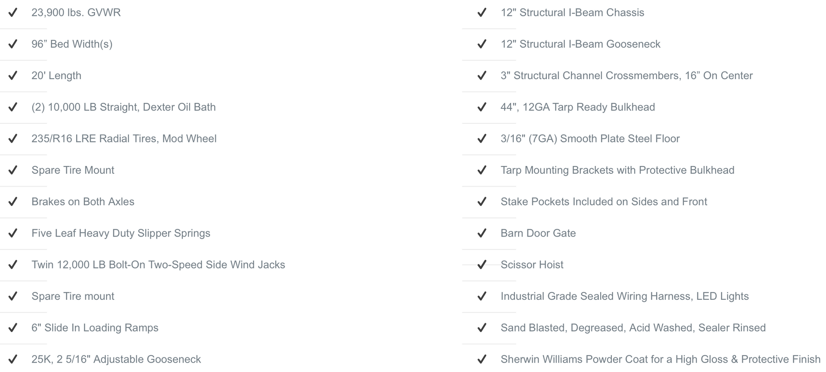Click the checkmark beside Scissor Hoist

(482, 264)
